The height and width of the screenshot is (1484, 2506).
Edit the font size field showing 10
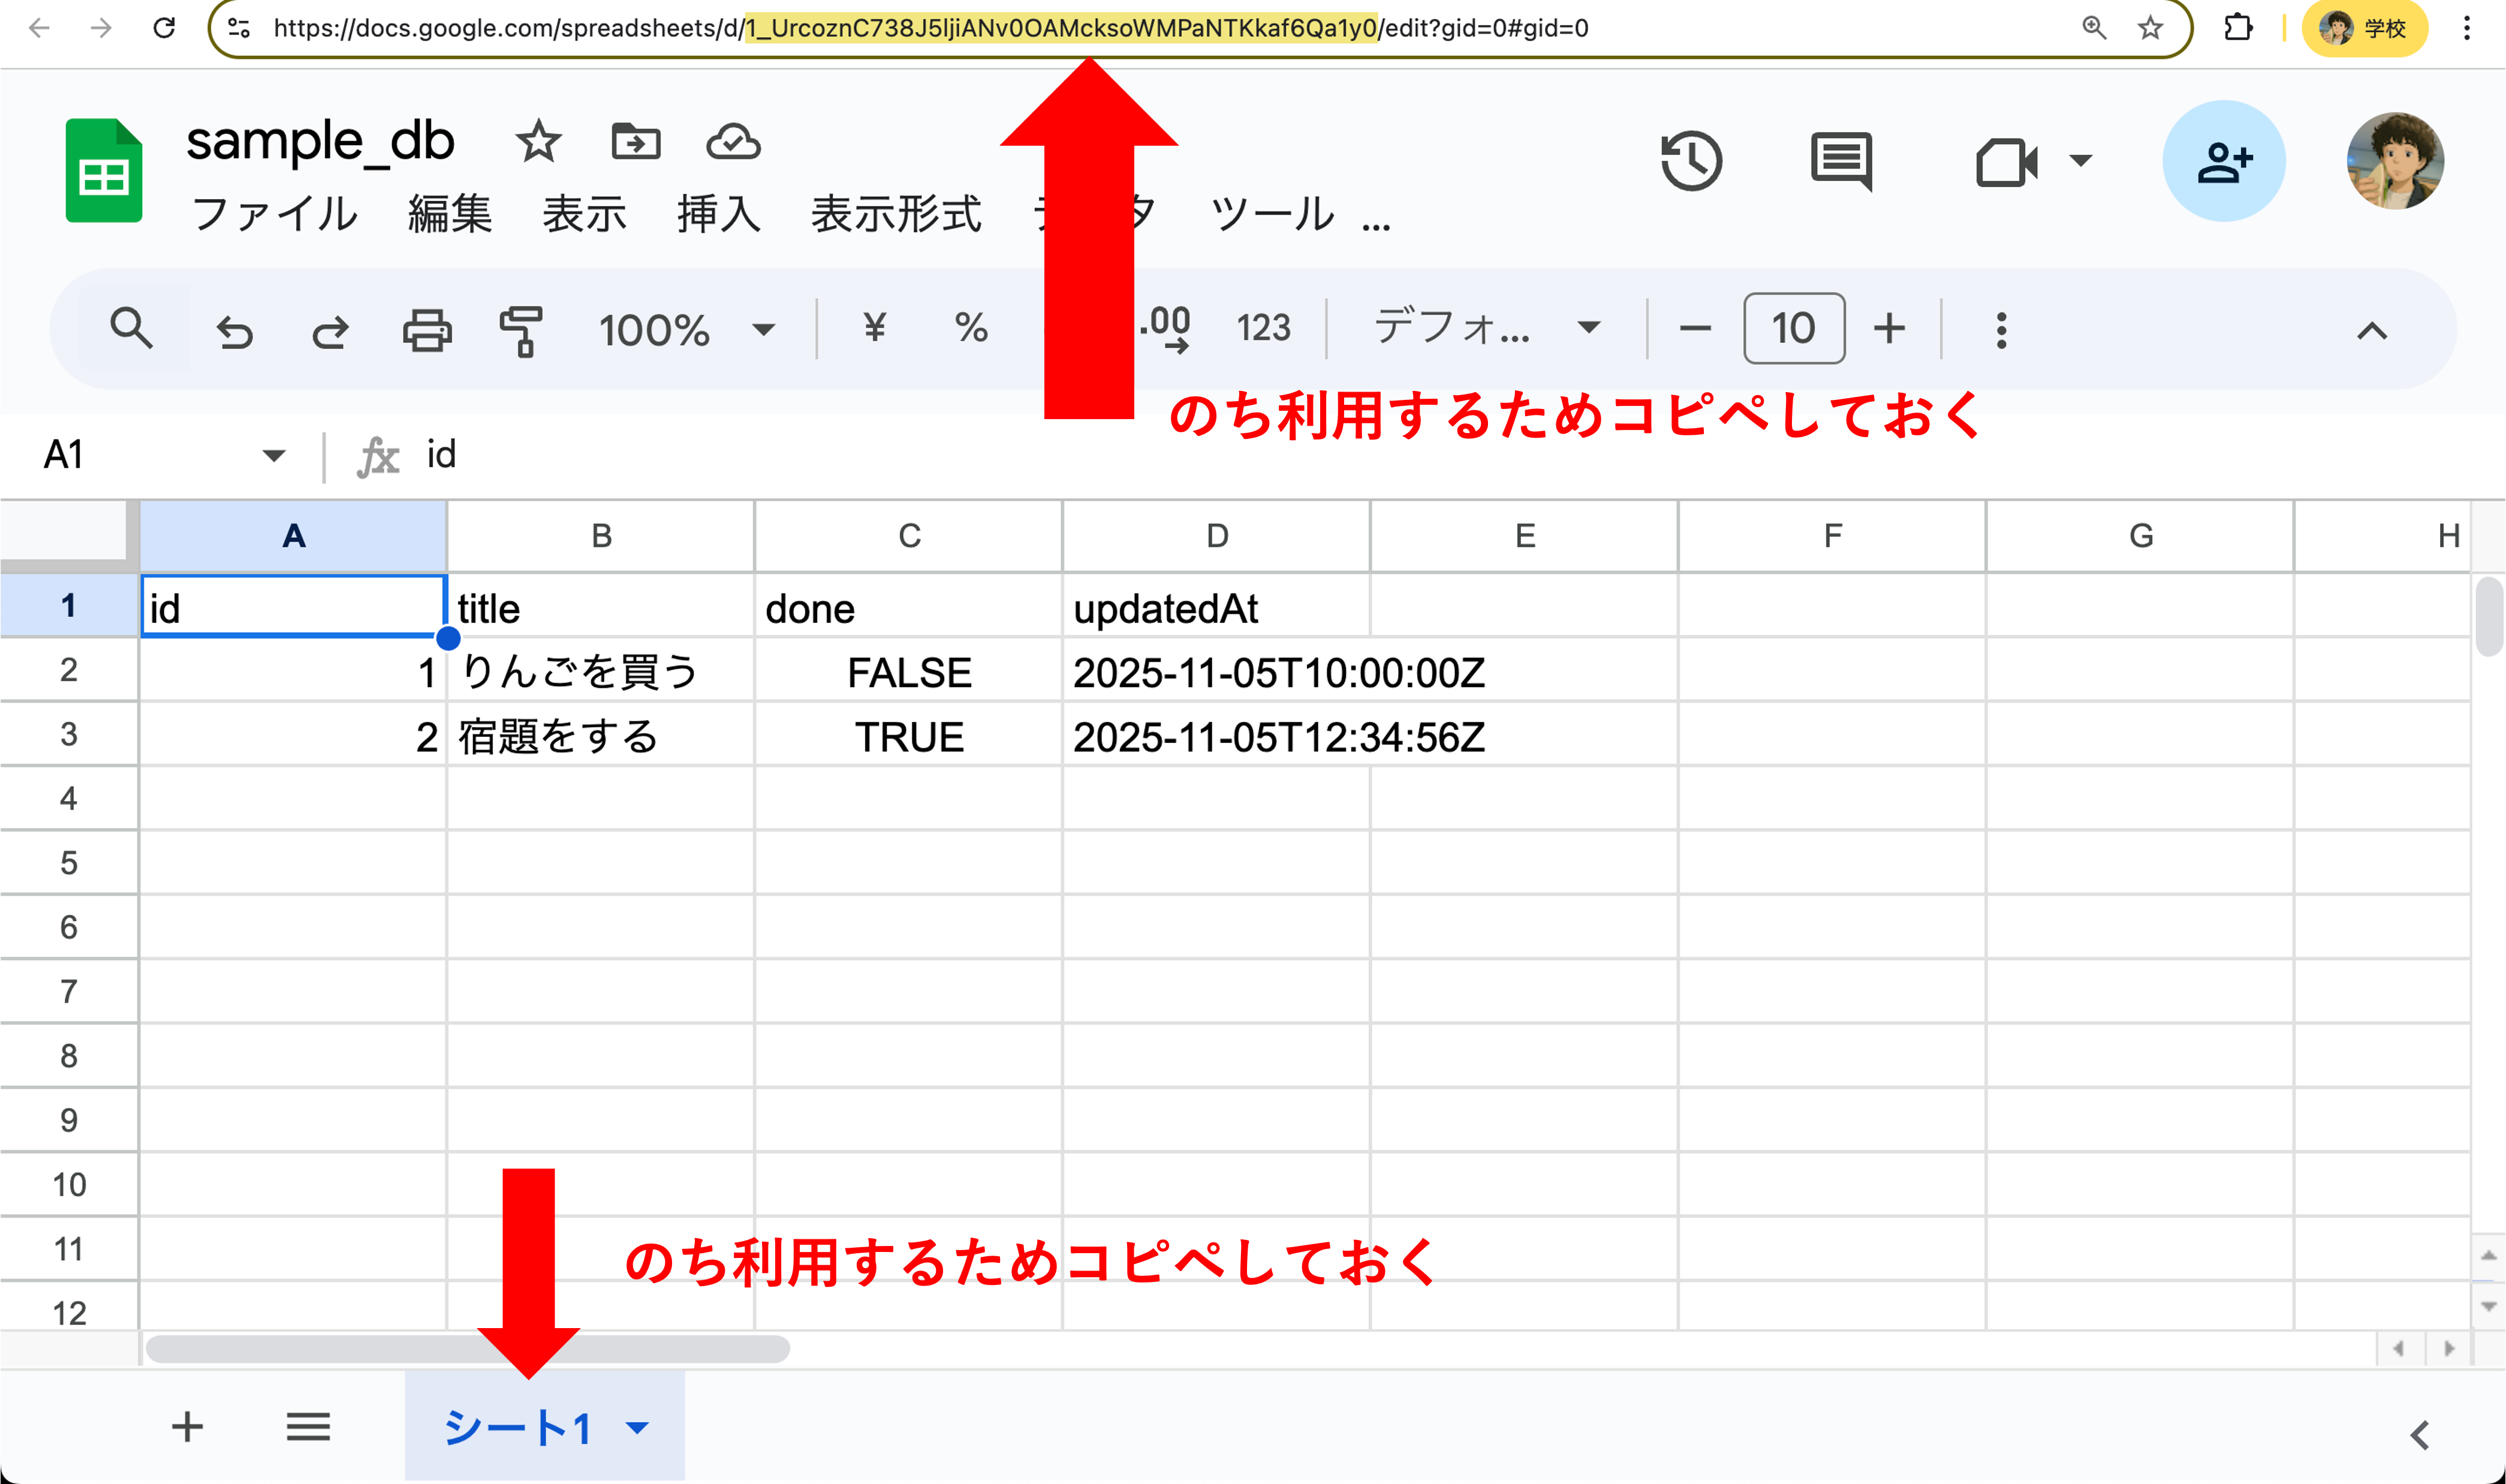tap(1794, 328)
